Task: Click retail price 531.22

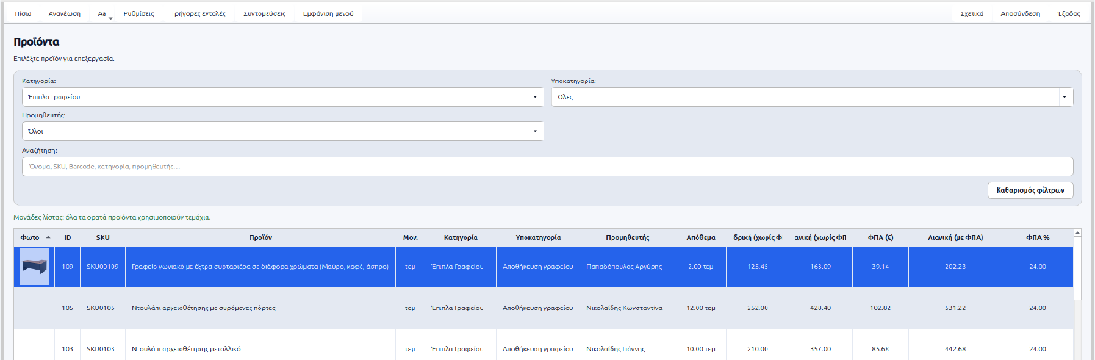Action: click(x=955, y=308)
